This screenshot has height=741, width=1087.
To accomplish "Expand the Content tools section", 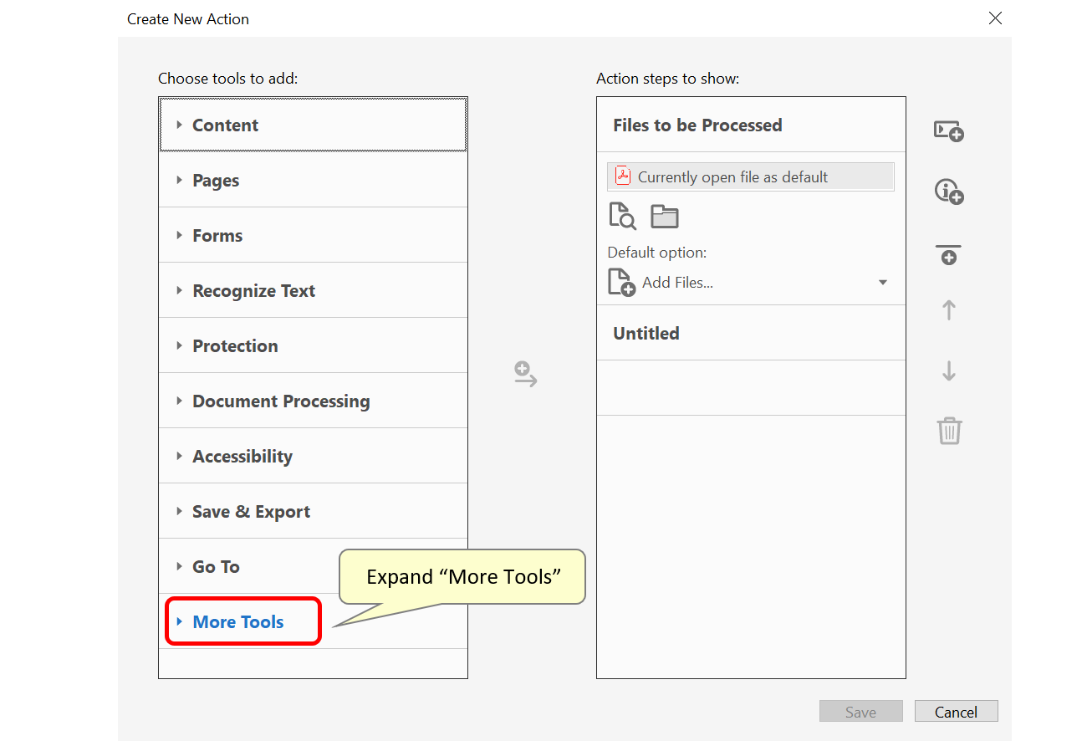I will tap(226, 125).
